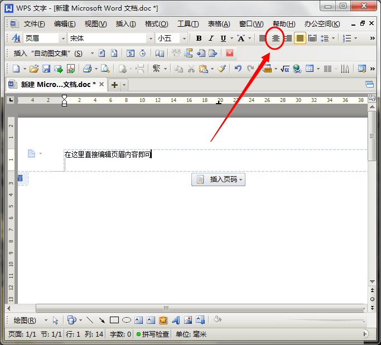Click the paste icon

tap(203, 69)
